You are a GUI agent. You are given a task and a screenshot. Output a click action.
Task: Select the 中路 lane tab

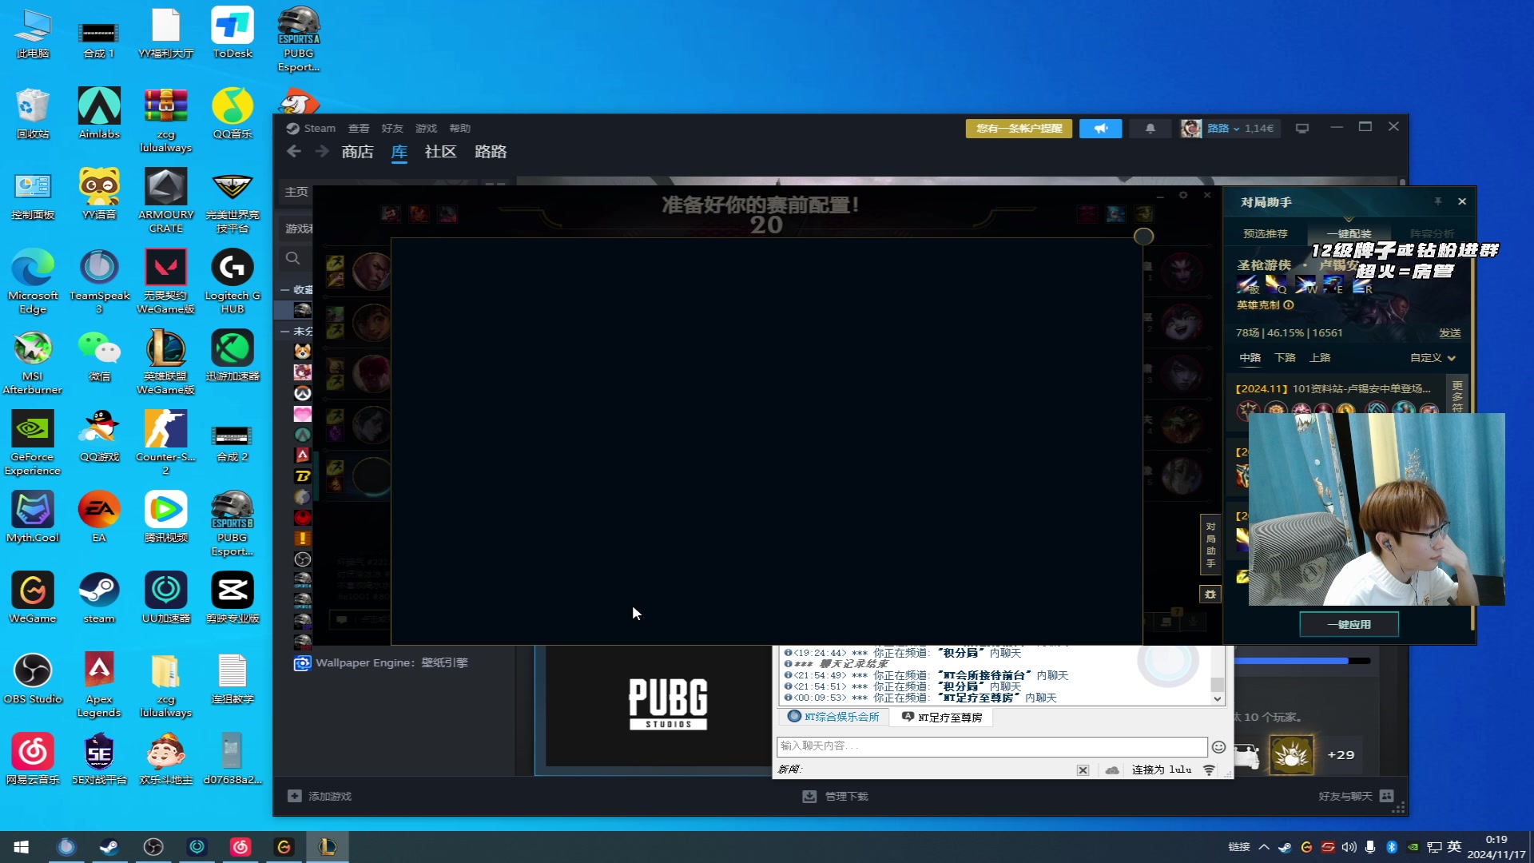(1250, 358)
